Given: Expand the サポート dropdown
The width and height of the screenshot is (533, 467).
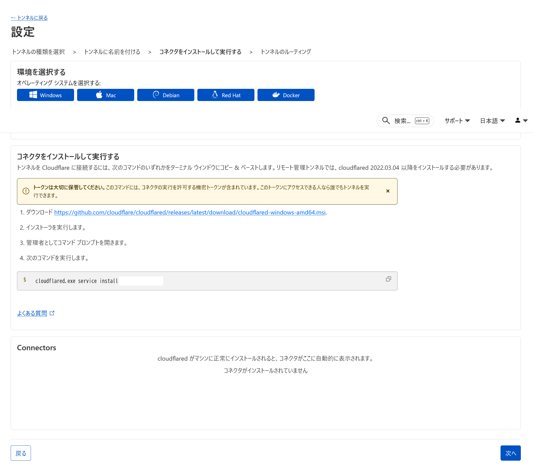Looking at the screenshot, I should click(x=457, y=121).
